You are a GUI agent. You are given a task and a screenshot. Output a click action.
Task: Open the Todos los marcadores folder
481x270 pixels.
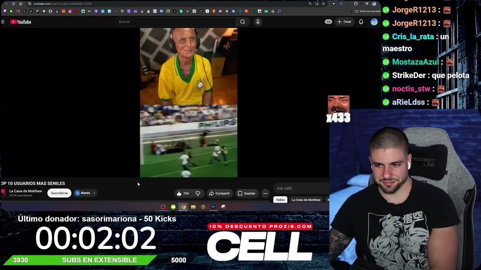pyautogui.click(x=368, y=11)
